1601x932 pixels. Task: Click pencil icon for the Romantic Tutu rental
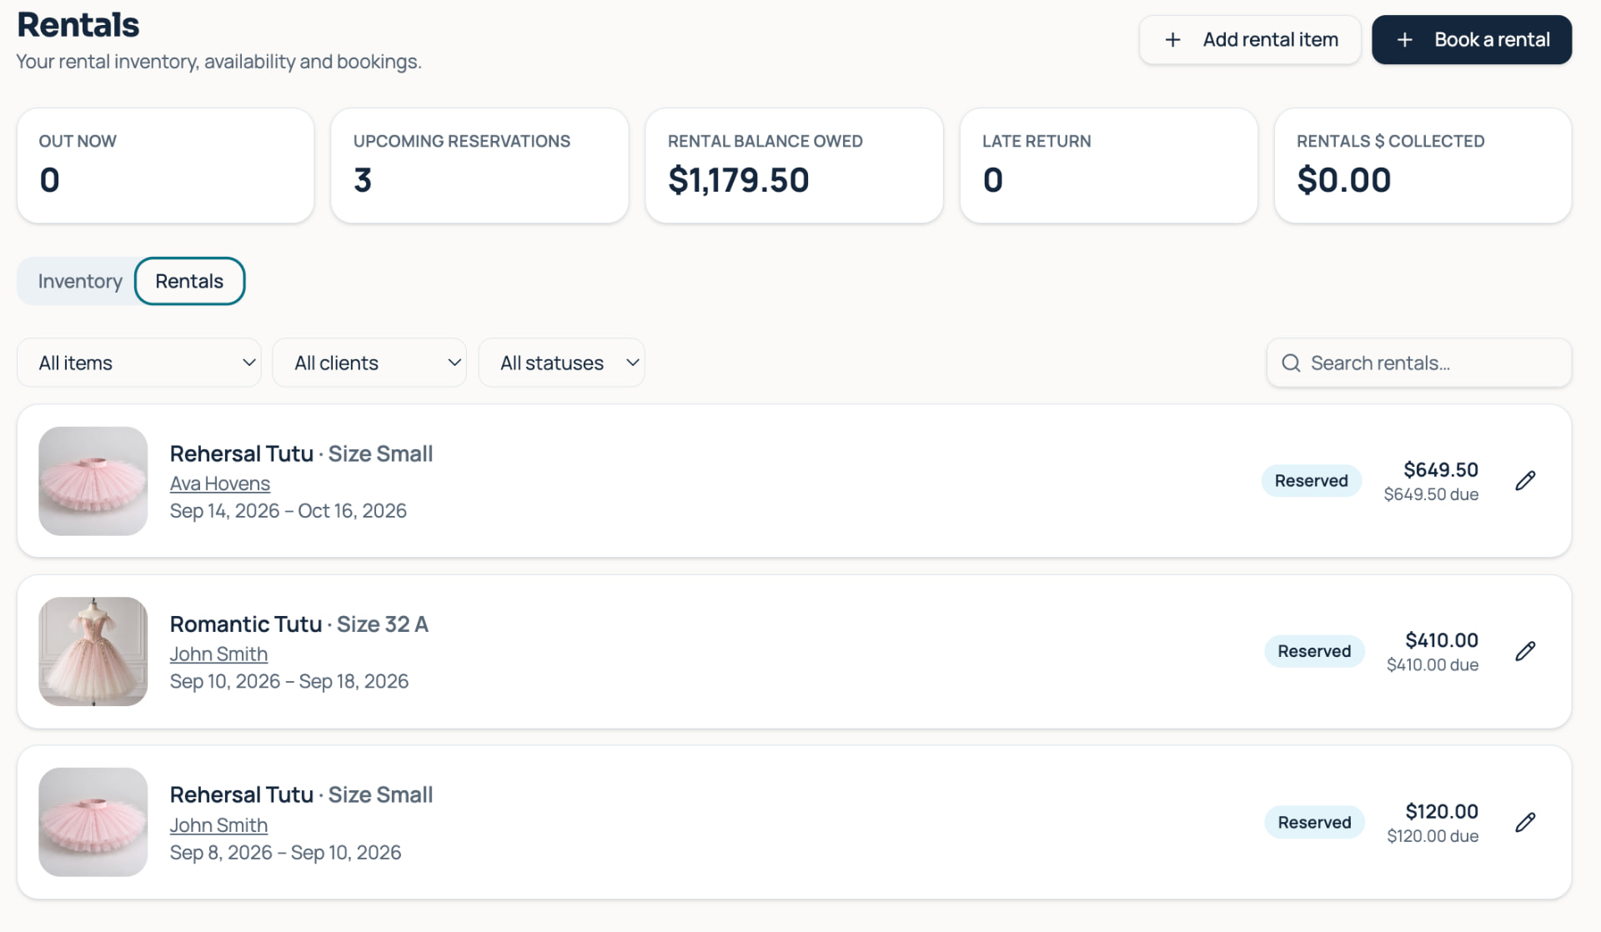tap(1525, 651)
